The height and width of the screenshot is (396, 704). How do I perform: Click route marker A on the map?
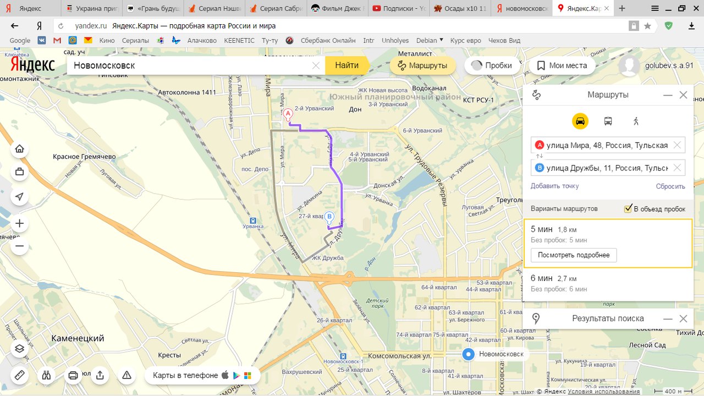coord(288,114)
